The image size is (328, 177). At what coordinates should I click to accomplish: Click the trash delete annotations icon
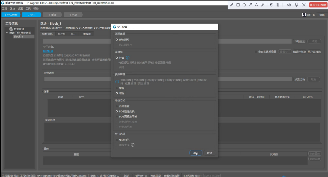click(278, 5)
